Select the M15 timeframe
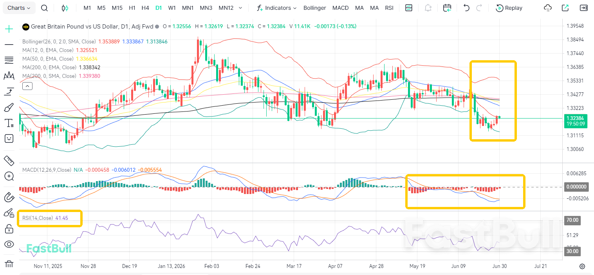The height and width of the screenshot is (275, 594). point(117,8)
